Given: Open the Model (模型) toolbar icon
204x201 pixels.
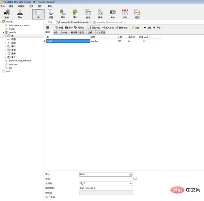Looking at the screenshot, I should (137, 14).
